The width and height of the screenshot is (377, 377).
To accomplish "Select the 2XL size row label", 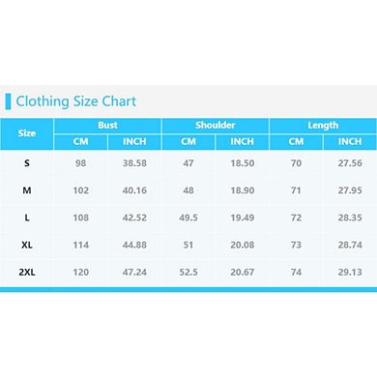I will (x=27, y=273).
